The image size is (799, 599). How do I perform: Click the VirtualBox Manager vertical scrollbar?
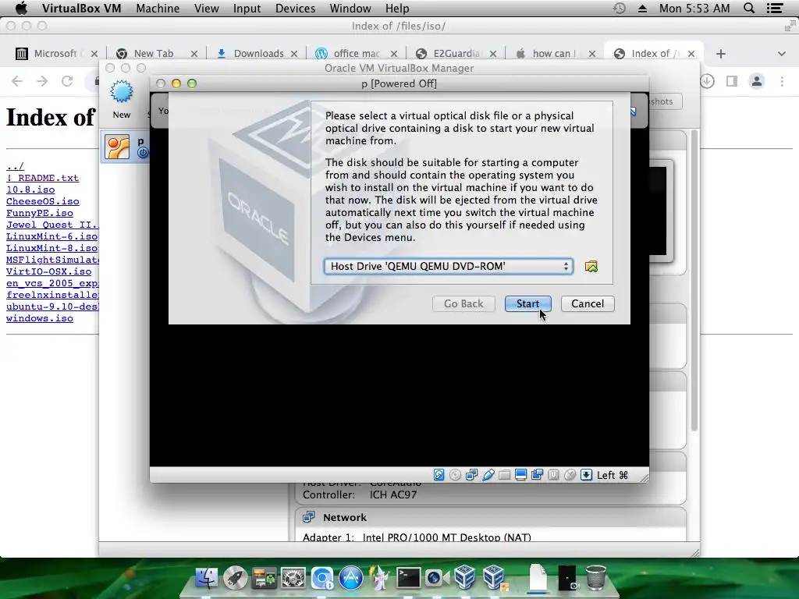[694, 281]
